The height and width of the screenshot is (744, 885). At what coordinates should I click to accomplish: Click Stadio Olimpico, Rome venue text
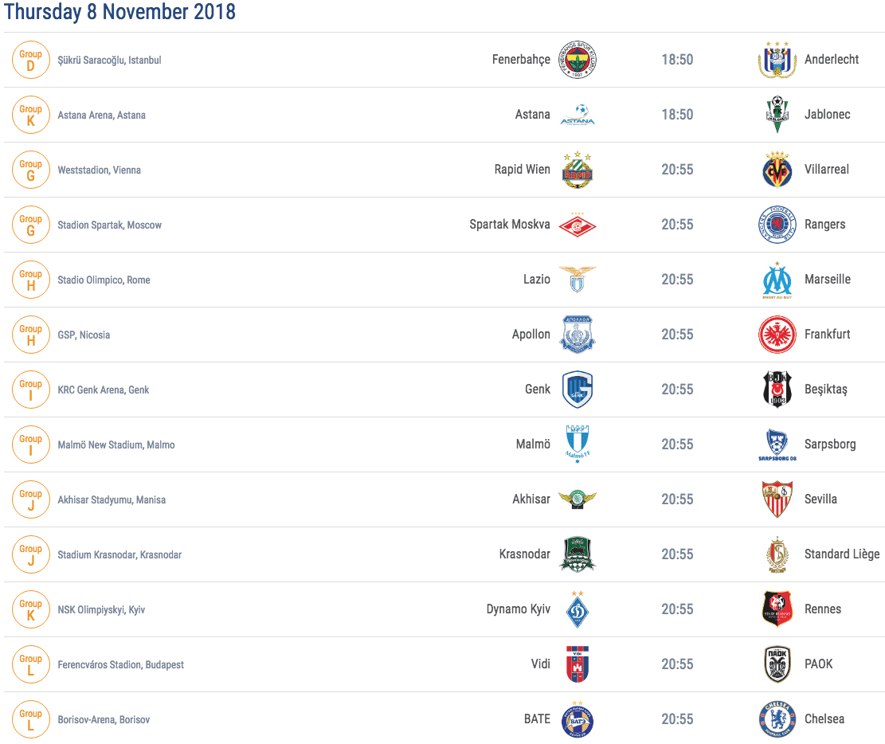[104, 280]
